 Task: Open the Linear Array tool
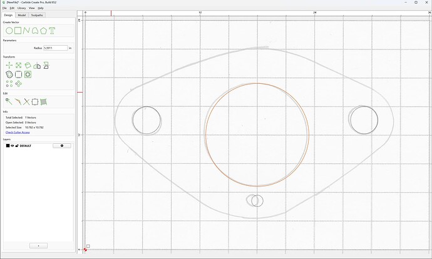[x=9, y=84]
